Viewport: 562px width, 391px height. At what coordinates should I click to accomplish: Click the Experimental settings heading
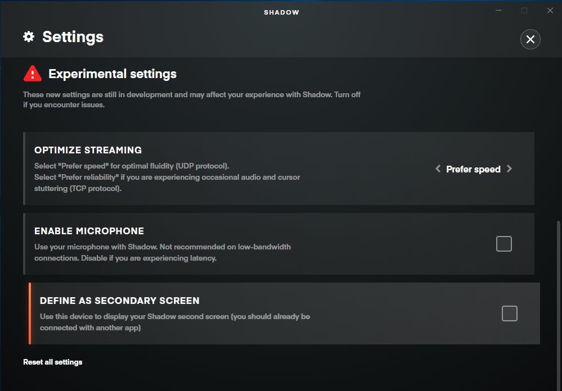pos(113,74)
